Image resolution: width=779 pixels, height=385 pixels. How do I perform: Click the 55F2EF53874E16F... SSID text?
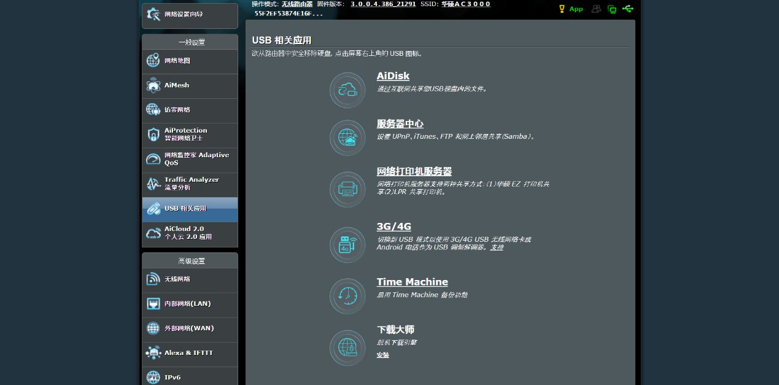pyautogui.click(x=289, y=13)
